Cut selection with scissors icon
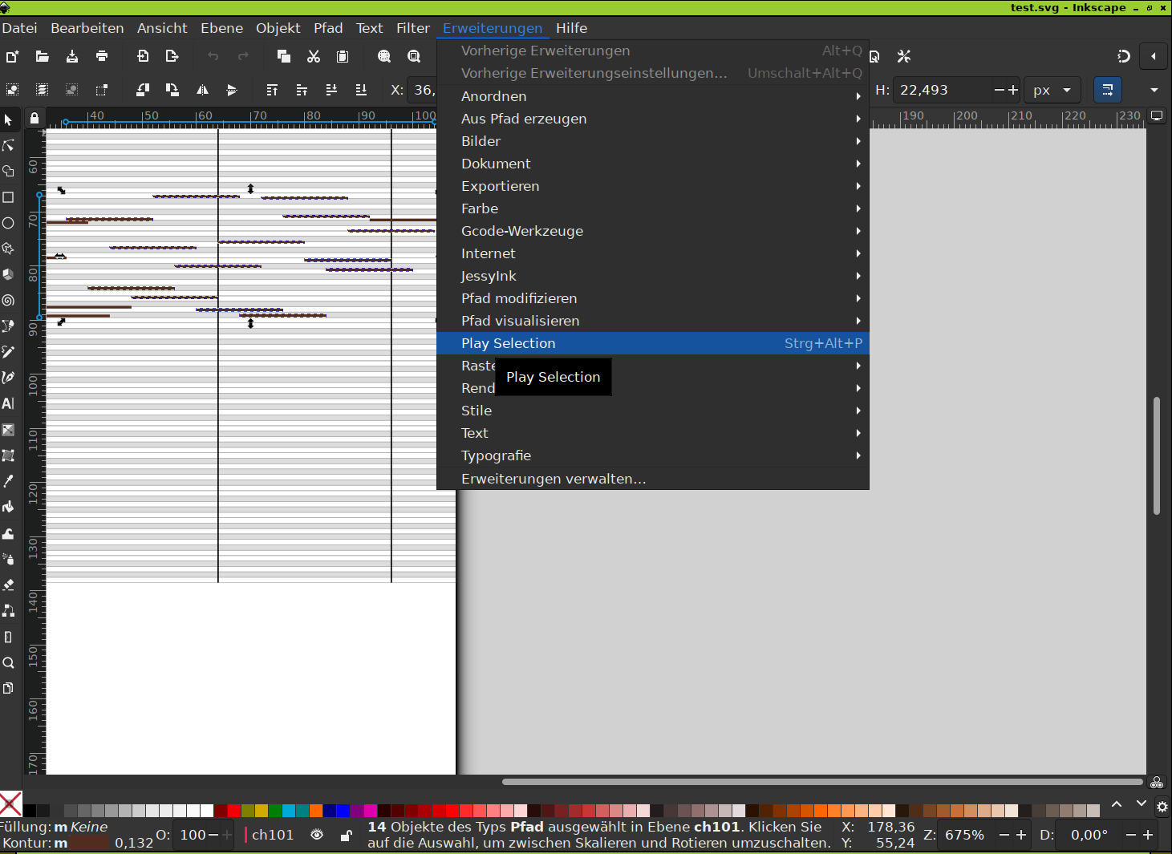Viewport: 1172px width, 854px height. point(314,56)
